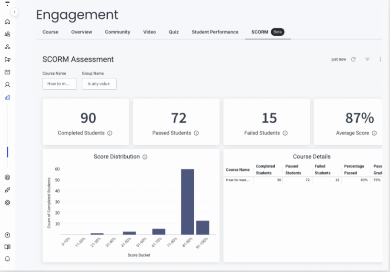
Task: Open the three-dot dashboard actions menu
Action: click(x=380, y=60)
